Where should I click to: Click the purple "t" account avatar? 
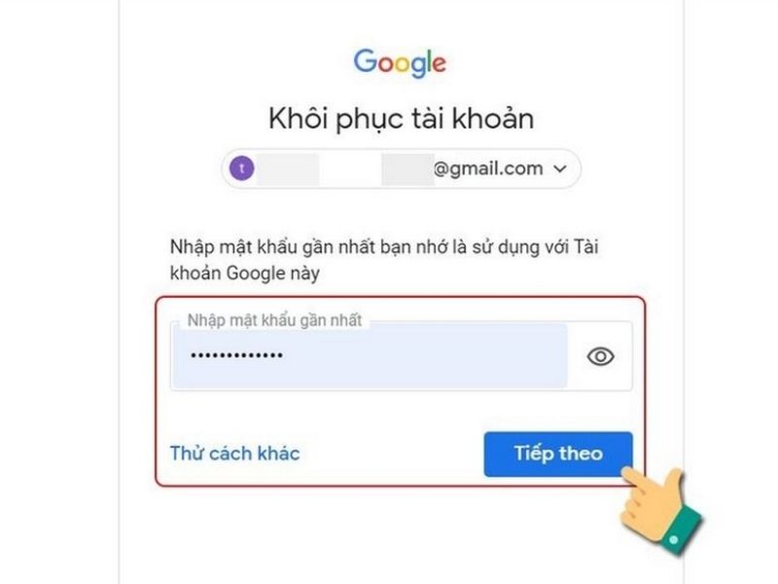click(241, 167)
